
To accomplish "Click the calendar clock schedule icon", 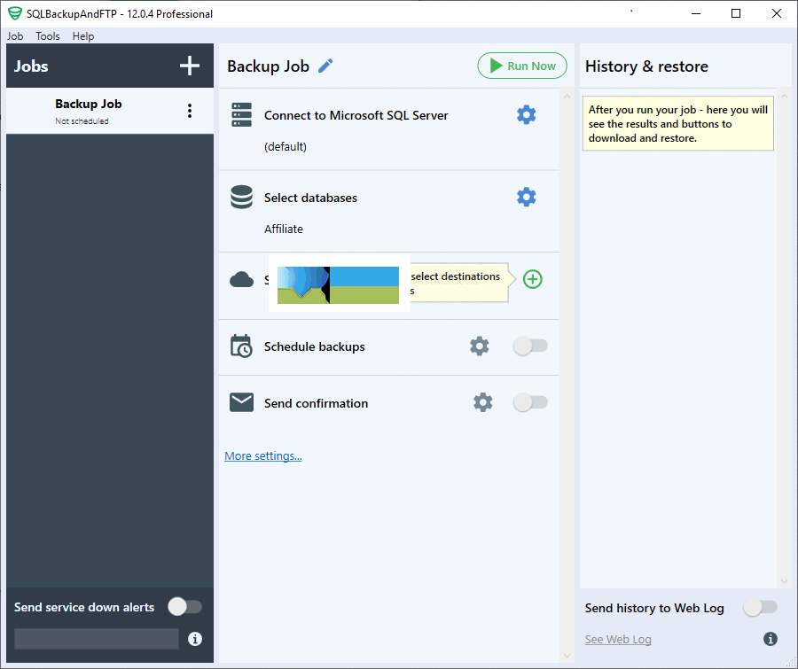I will tap(241, 346).
